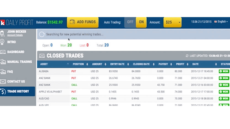Click the John Becker name
The height and width of the screenshot is (129, 230).
pos(17,32)
